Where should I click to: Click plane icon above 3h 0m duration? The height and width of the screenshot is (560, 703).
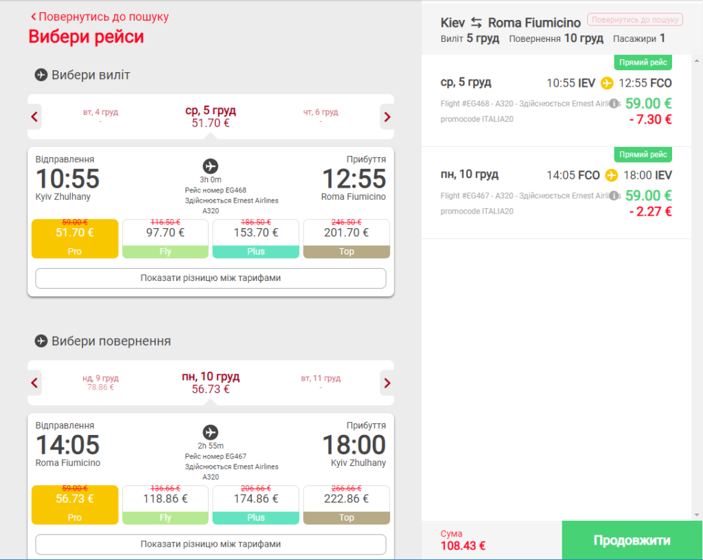[x=210, y=166]
